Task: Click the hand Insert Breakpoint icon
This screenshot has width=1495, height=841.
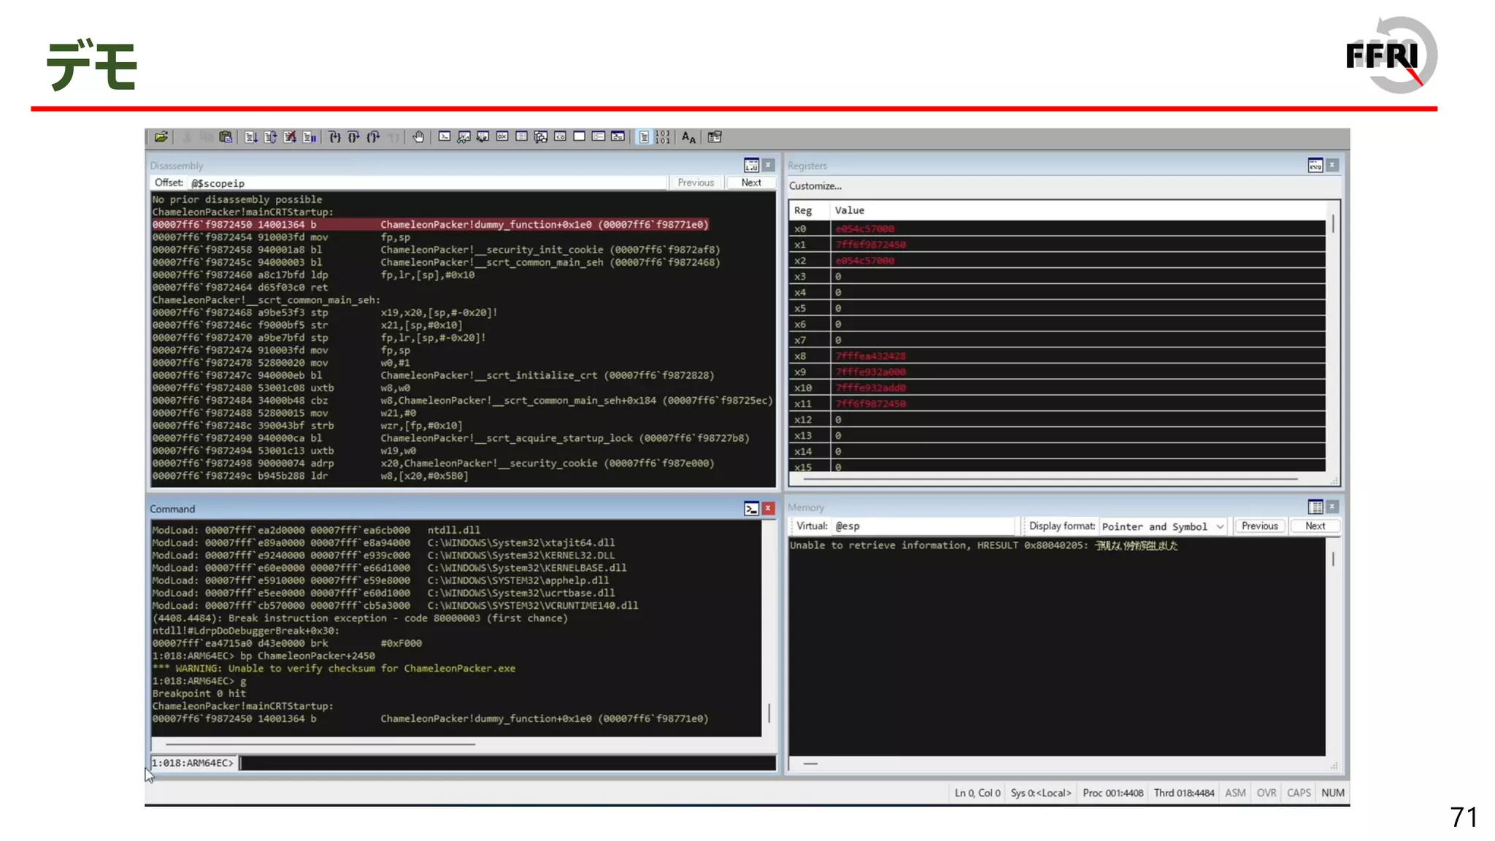Action: 418,137
